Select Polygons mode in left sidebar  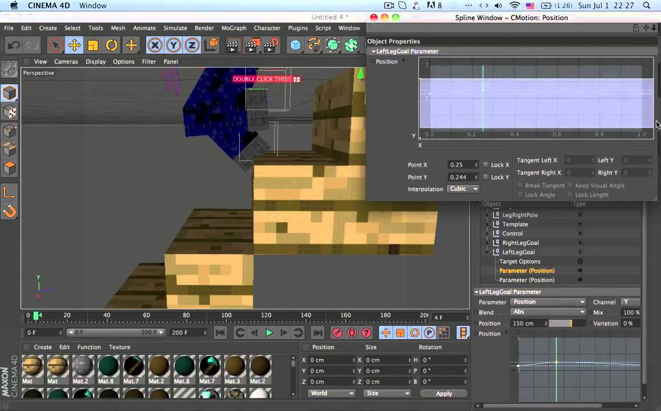(x=9, y=168)
